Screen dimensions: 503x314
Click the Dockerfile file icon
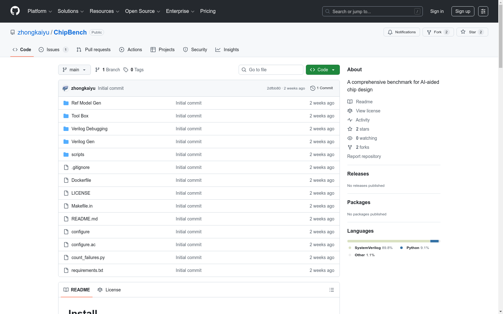pos(66,180)
